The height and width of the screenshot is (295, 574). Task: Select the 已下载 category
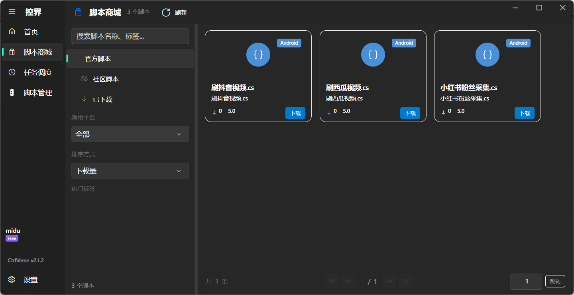[x=130, y=99]
